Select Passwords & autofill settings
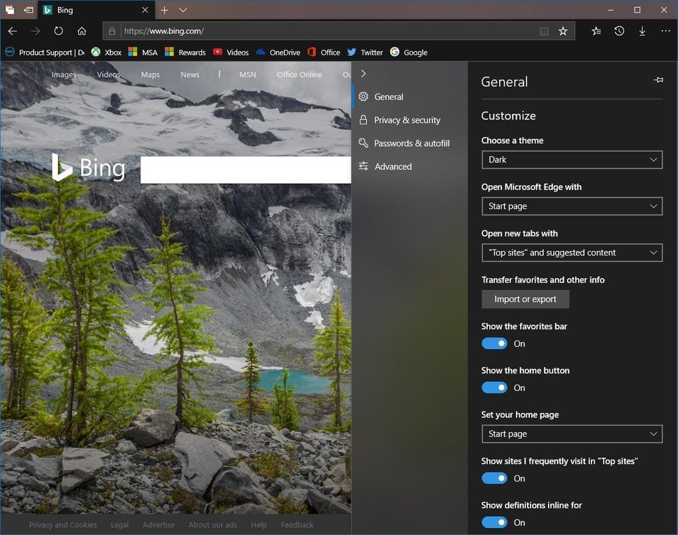This screenshot has width=678, height=535. pos(411,143)
